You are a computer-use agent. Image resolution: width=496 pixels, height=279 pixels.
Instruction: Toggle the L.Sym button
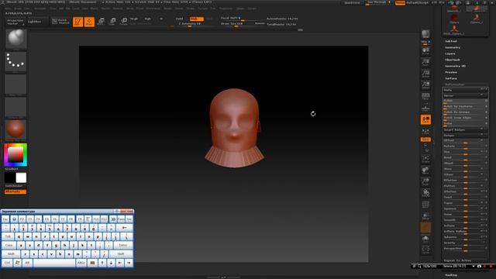coord(425,131)
